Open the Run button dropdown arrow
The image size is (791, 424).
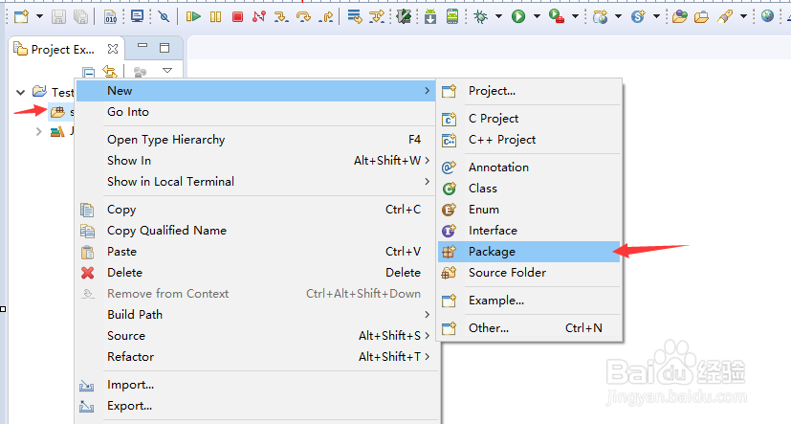538,16
